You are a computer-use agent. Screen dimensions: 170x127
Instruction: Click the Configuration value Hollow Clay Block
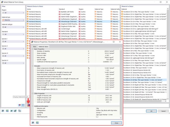[x=107, y=110]
